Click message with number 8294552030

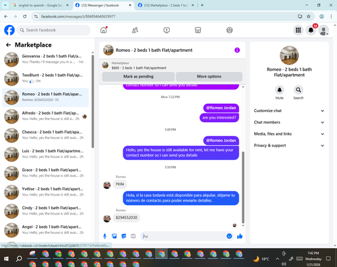[x=127, y=218]
